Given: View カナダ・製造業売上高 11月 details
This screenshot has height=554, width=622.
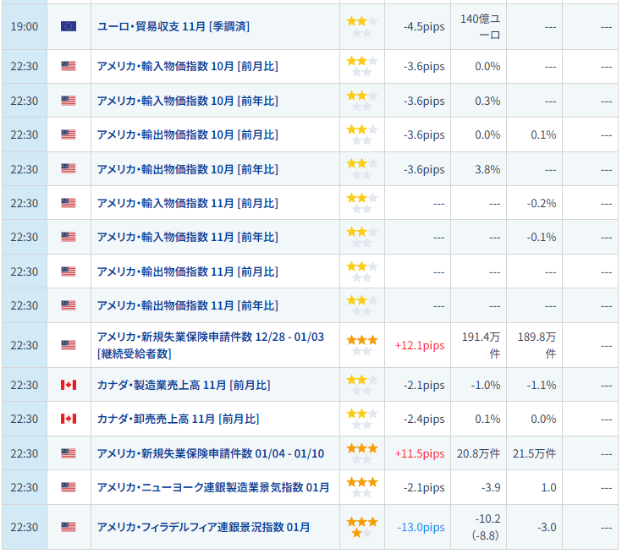Looking at the screenshot, I should (x=183, y=385).
